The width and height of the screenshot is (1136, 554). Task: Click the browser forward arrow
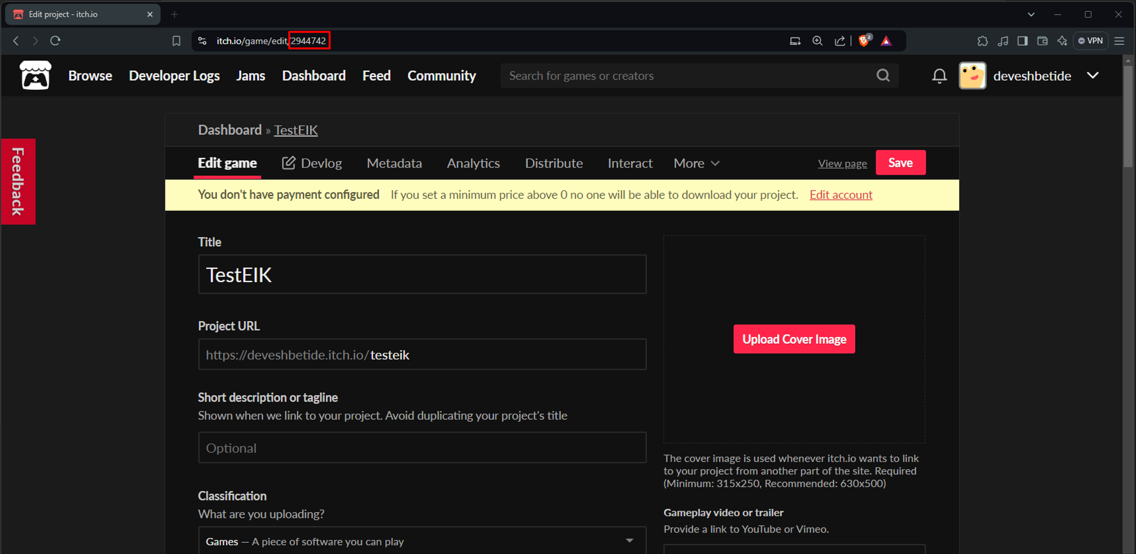point(35,41)
